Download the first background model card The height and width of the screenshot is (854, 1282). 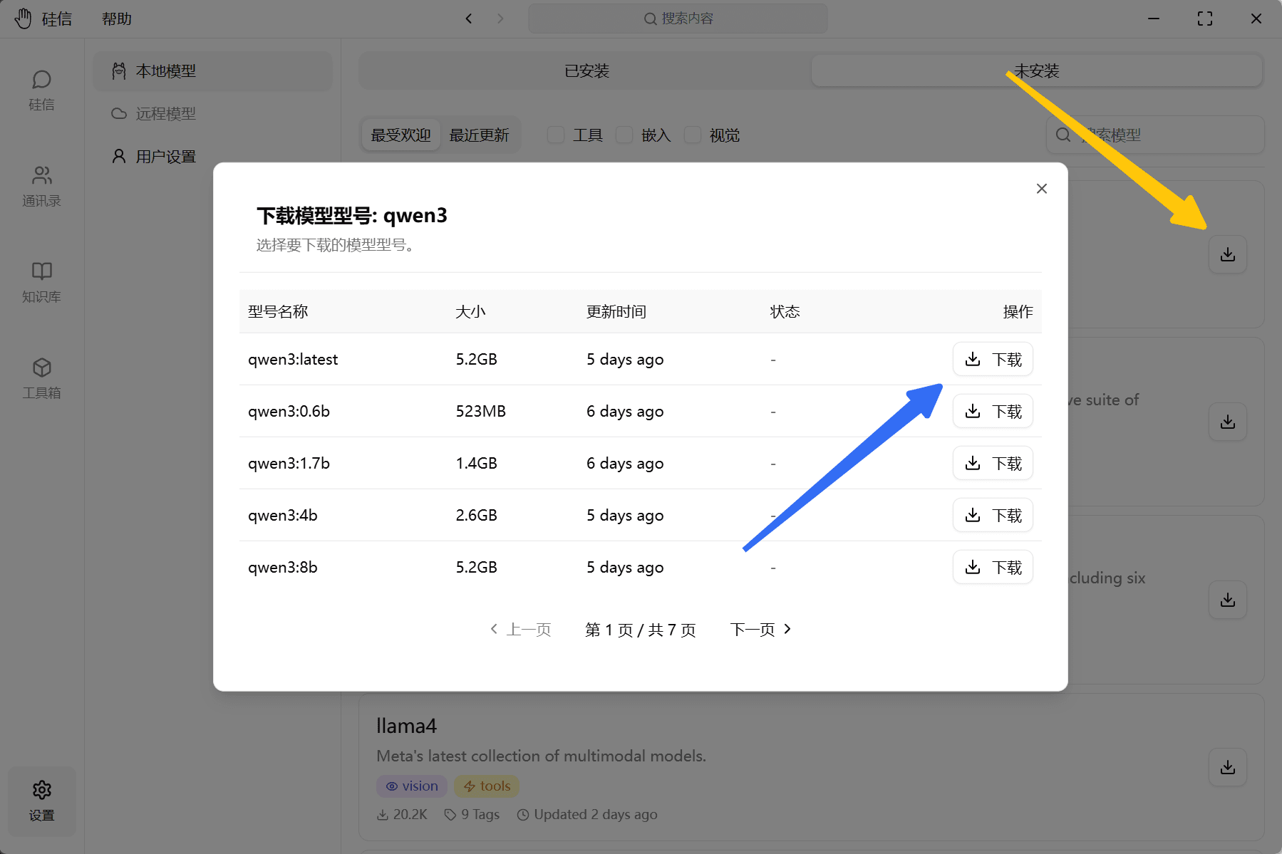(x=1227, y=254)
